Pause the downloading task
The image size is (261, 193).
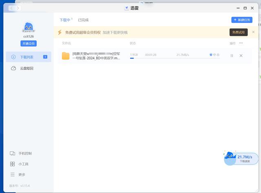click(232, 55)
